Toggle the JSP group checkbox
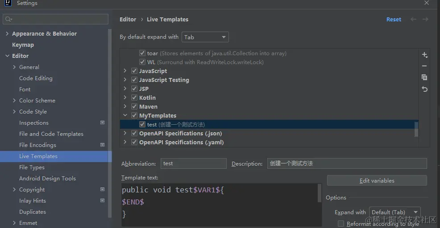 pos(134,89)
